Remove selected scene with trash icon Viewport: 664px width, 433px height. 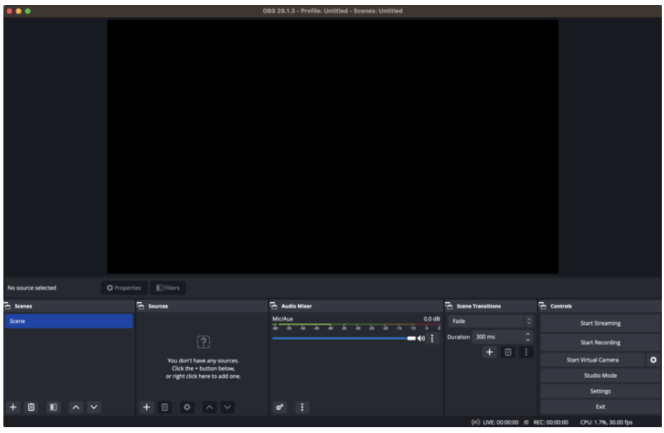(x=31, y=407)
